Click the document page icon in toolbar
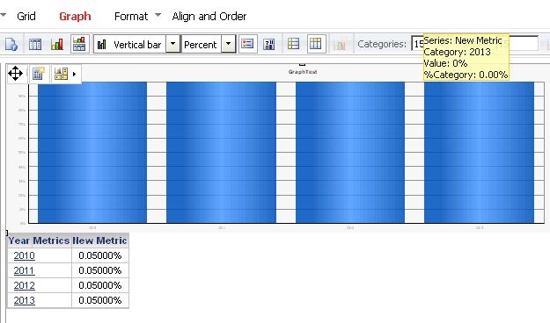The height and width of the screenshot is (323, 550). coord(11,45)
